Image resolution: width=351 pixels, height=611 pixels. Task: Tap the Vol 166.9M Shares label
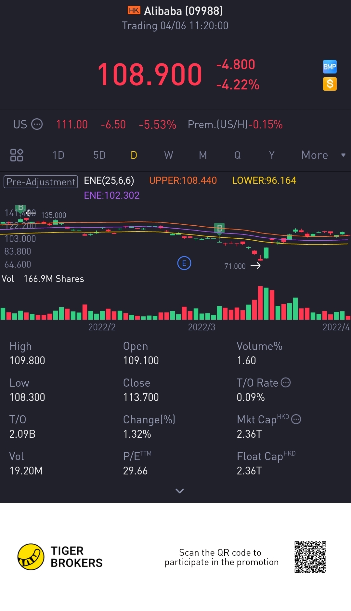point(43,279)
